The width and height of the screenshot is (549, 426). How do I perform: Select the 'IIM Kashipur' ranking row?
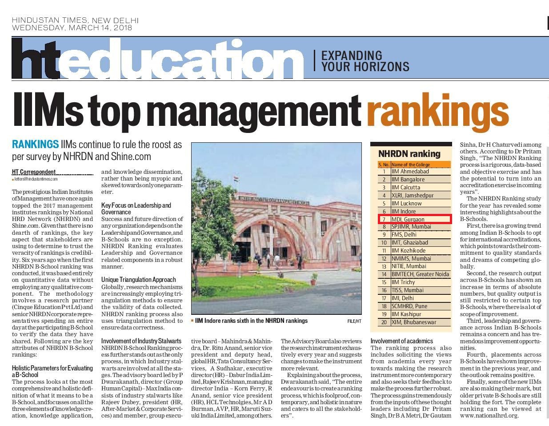[414, 314]
